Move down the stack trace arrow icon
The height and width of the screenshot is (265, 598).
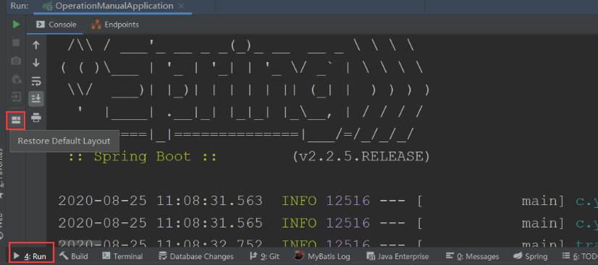(36, 63)
